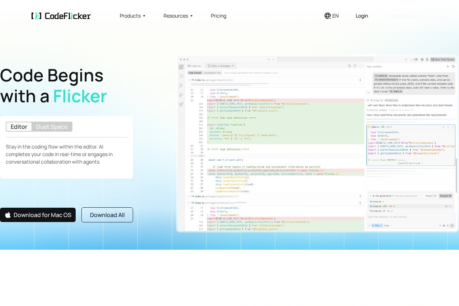
Task: Select the Duet Space tab
Action: point(52,127)
